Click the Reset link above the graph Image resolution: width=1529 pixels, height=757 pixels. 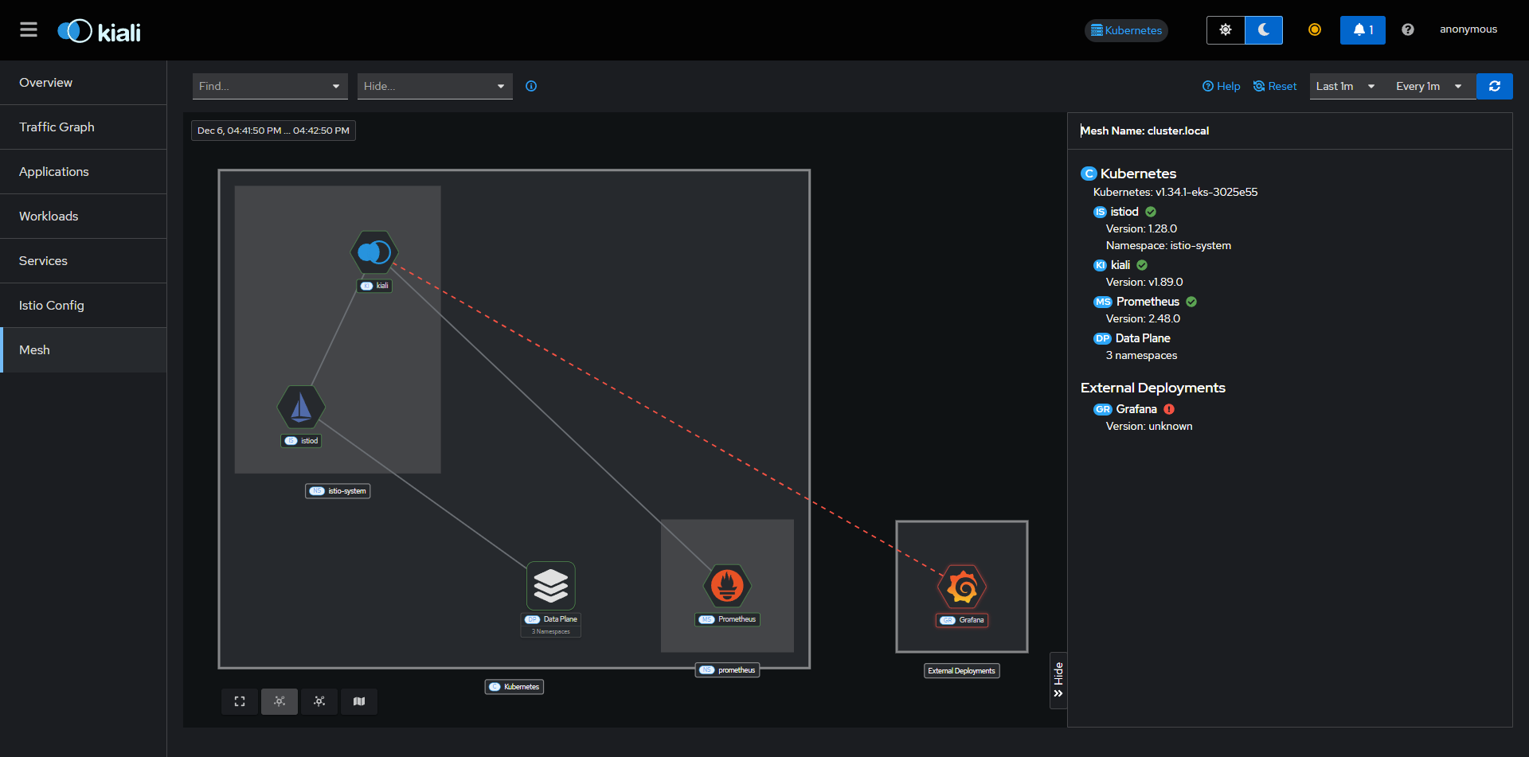tap(1274, 86)
